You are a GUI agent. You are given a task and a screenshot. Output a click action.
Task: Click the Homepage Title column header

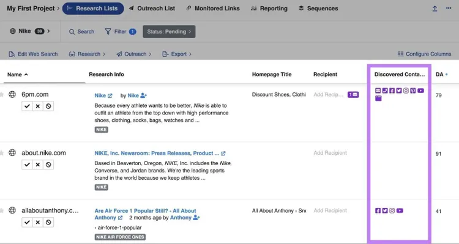pyautogui.click(x=272, y=75)
